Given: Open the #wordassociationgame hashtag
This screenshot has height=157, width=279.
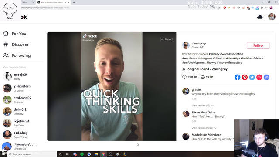Looking at the screenshot, I should [197, 58].
